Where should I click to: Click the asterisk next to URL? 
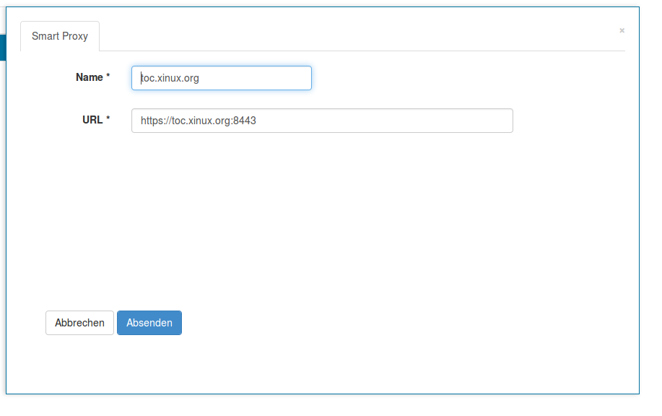(108, 120)
